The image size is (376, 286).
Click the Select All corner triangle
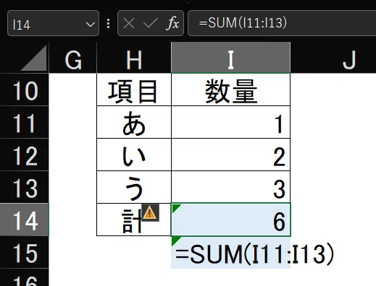pos(34,58)
